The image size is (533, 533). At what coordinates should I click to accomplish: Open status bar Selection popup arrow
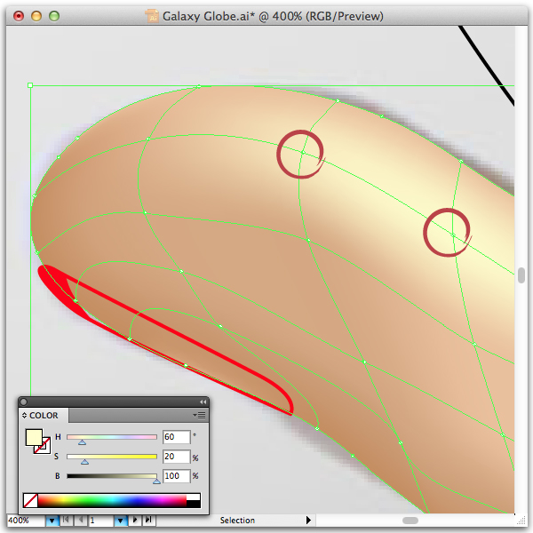308,520
